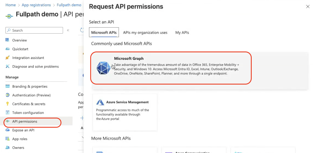Viewport: 316px width, 153px height.
Task: Click the Certificates & secrets key icon
Action: (x=7, y=104)
